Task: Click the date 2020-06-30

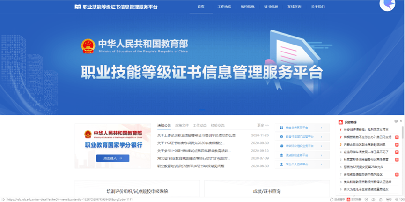Action: coord(260,166)
